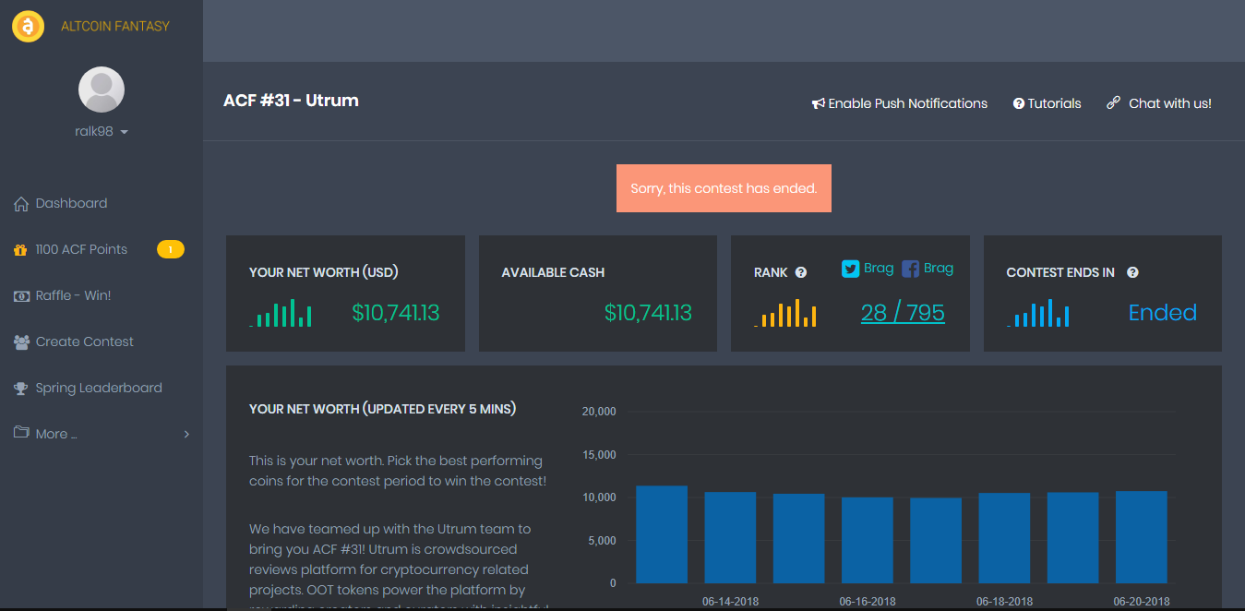Click the gift icon beside ACF Points
Image resolution: width=1245 pixels, height=611 pixels.
(x=20, y=250)
